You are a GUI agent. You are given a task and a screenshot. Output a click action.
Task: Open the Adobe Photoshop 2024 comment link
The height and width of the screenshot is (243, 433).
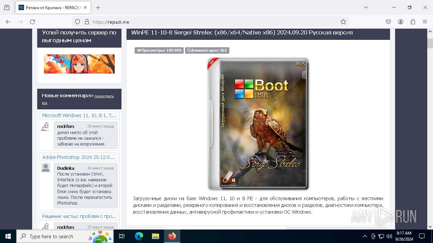(78, 157)
